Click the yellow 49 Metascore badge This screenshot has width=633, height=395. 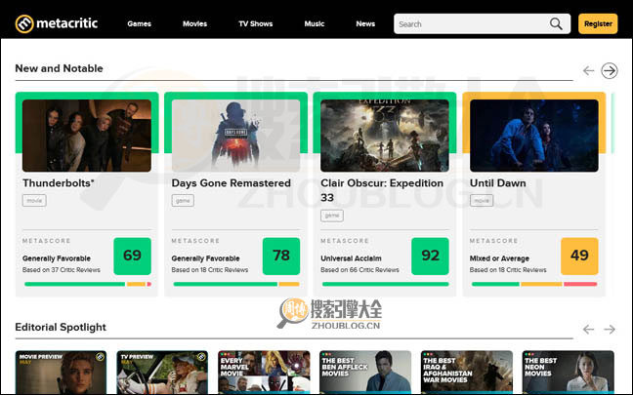click(579, 256)
